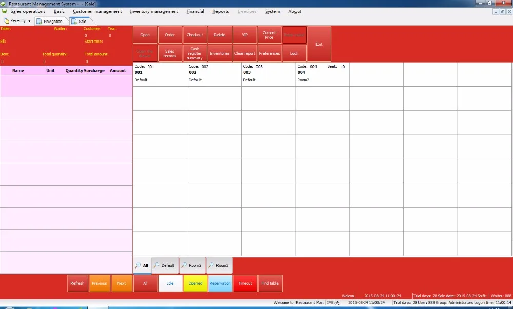Click the VIP button

point(245,35)
